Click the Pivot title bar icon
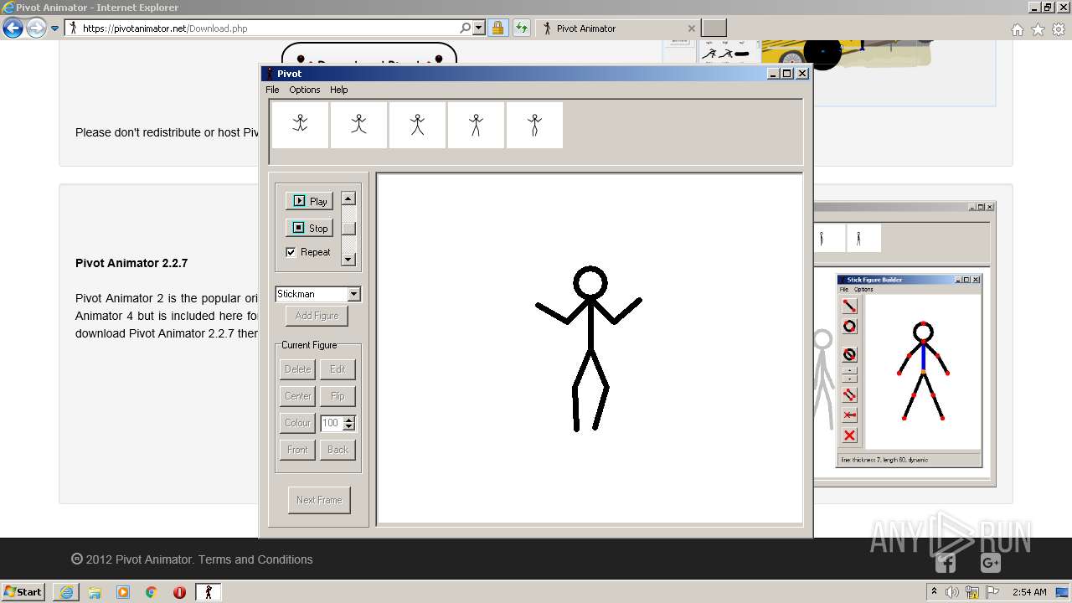 click(270, 74)
